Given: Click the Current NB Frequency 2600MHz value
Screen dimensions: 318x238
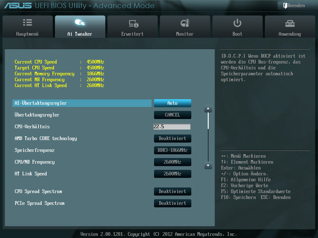Looking at the screenshot, I should 95,79.
